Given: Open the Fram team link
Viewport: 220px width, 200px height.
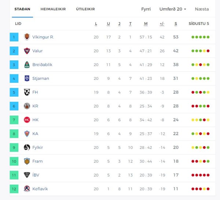Looking at the screenshot, I should click(37, 161).
